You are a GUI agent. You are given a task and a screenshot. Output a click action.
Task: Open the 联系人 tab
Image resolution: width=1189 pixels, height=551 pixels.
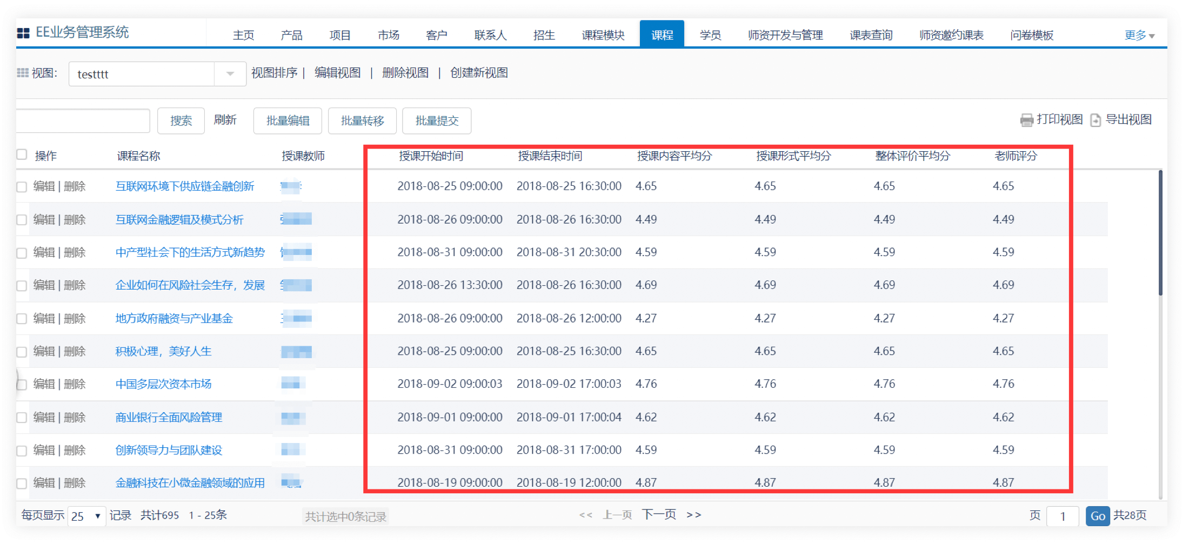pos(491,35)
